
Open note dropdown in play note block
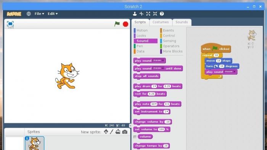pyautogui.click(x=154, y=104)
